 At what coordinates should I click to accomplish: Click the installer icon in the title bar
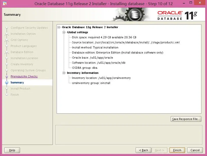tap(5, 4)
